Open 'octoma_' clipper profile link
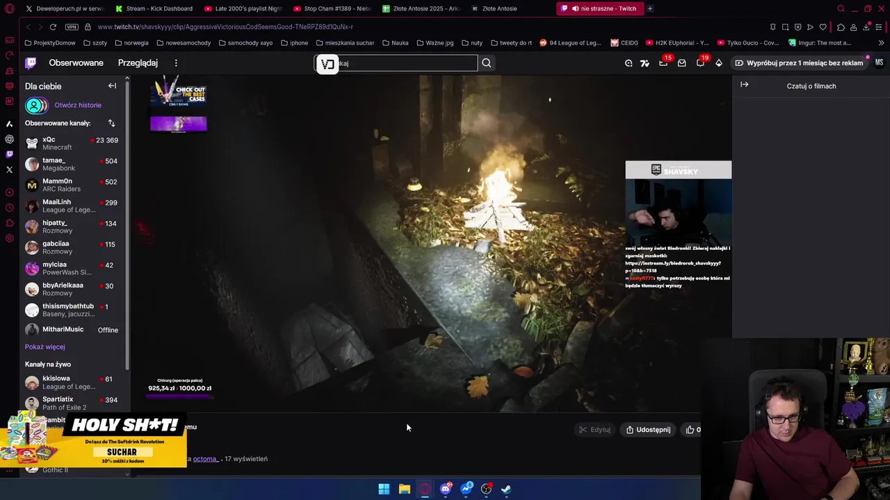890x500 pixels. 206,458
